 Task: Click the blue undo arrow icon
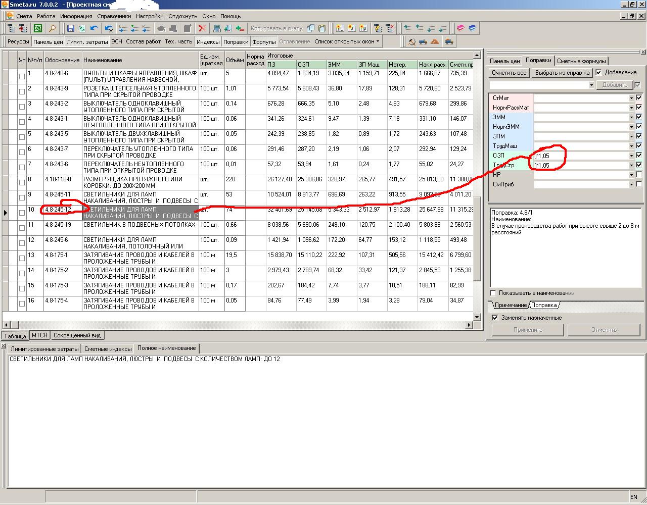coord(94,28)
